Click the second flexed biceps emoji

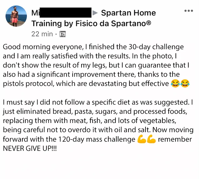[x=151, y=139]
